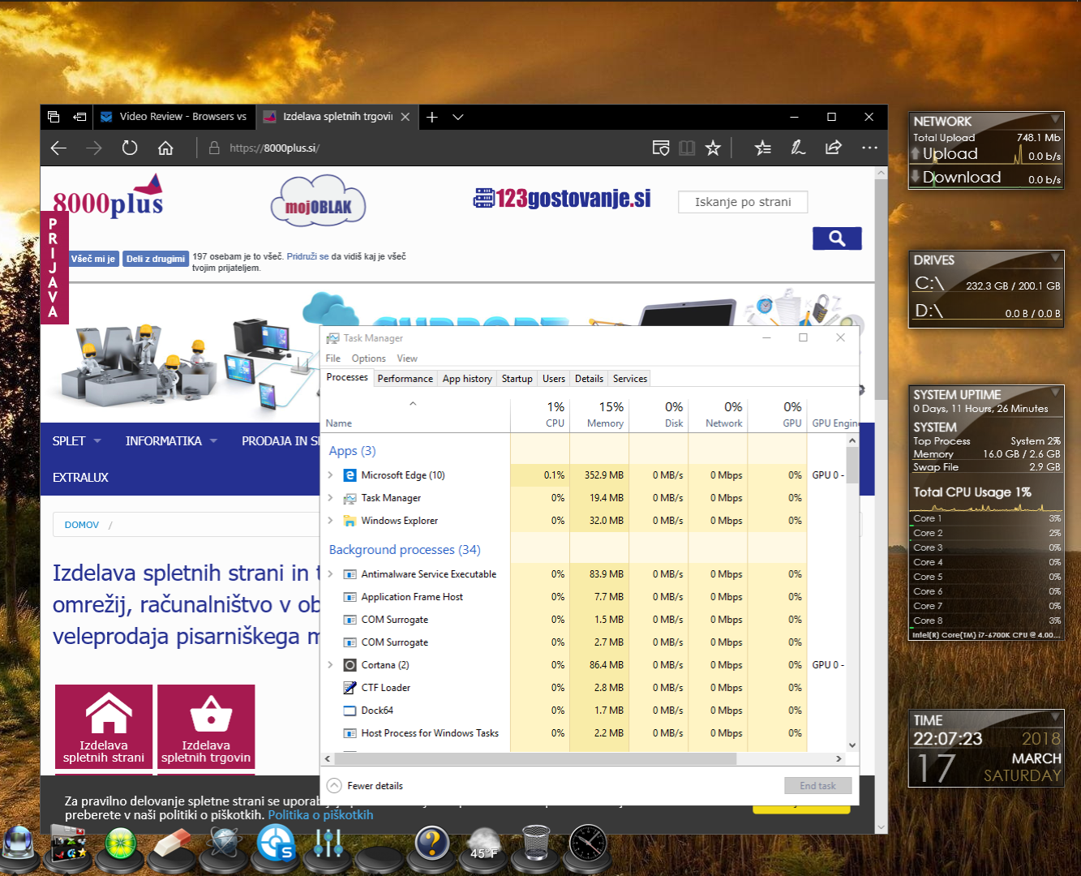Open the recycle bin dock icon

point(535,844)
